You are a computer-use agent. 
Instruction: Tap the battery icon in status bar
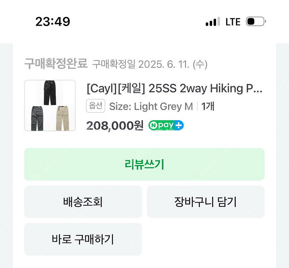click(x=255, y=22)
